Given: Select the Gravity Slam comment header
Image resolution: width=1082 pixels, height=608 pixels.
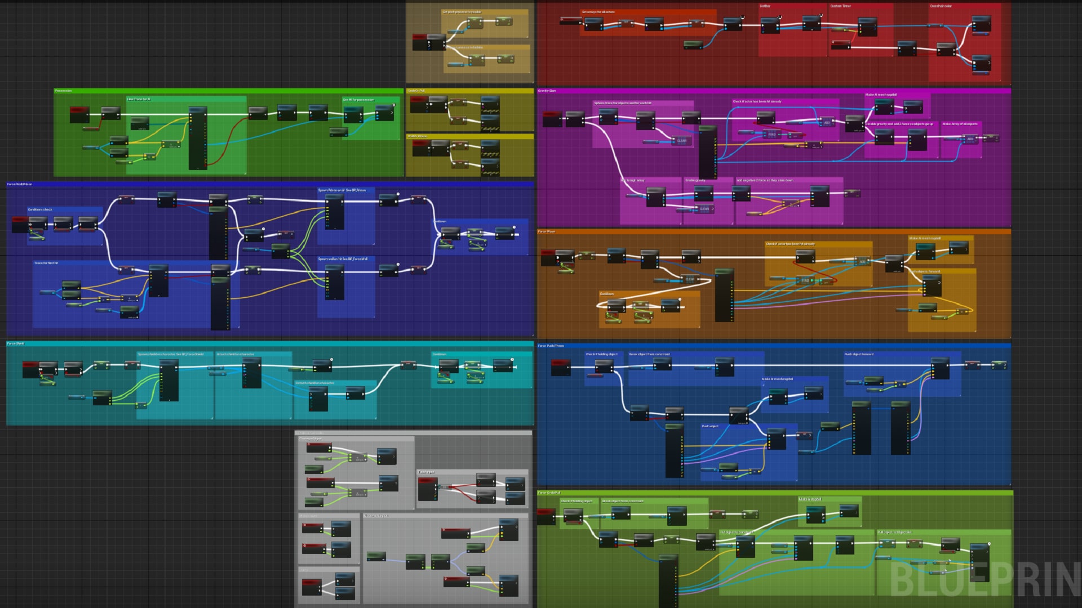Looking at the screenshot, I should (547, 91).
